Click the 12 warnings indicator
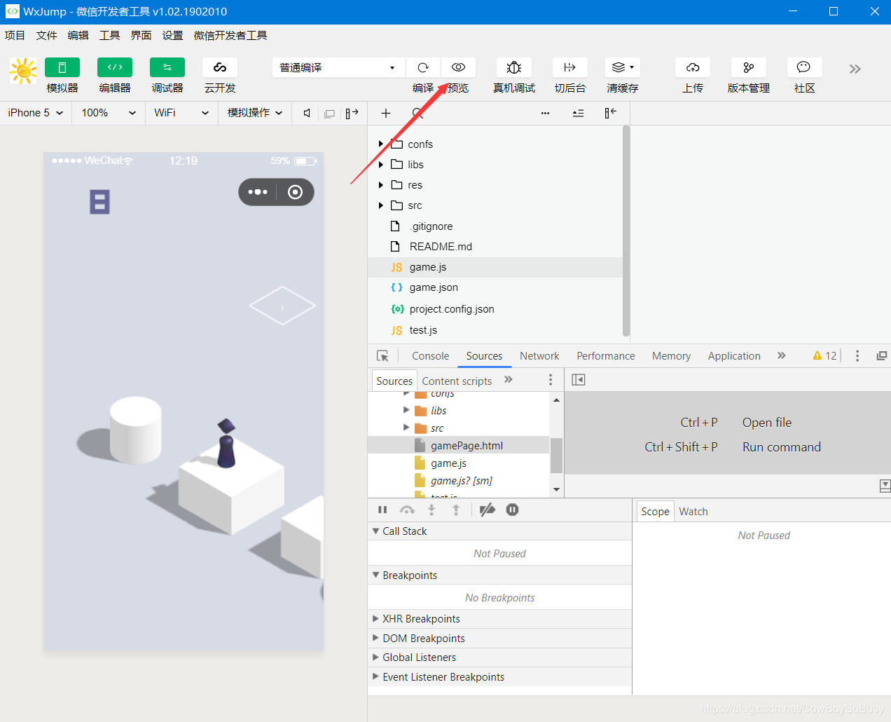This screenshot has height=722, width=891. (x=824, y=356)
